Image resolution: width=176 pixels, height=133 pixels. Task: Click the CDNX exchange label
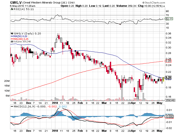click(71, 3)
